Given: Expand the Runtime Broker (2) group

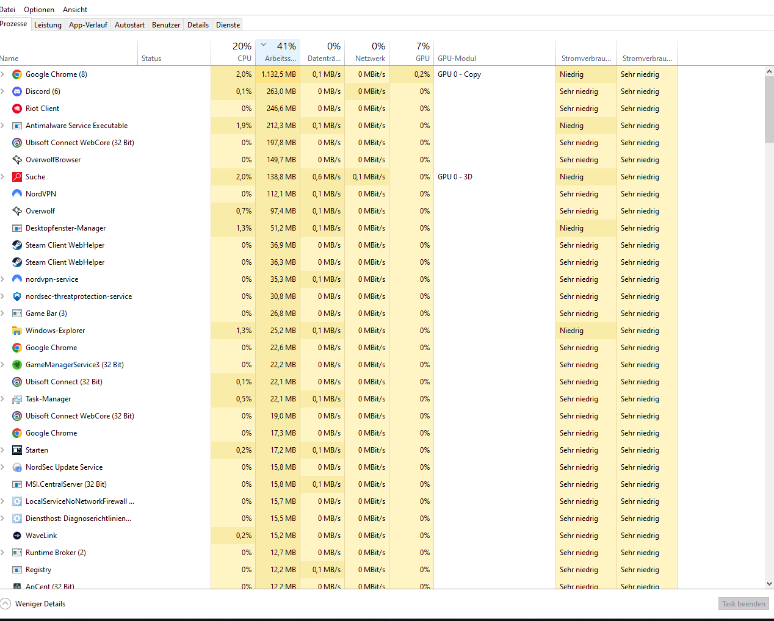Looking at the screenshot, I should (x=2, y=553).
